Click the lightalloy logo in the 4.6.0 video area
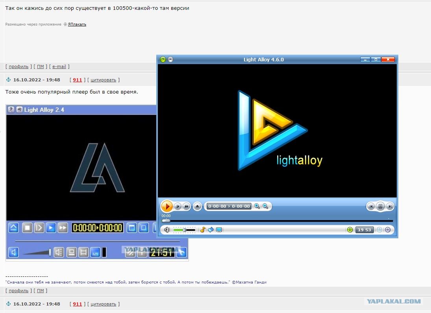The height and width of the screenshot is (313, 431). 279,131
